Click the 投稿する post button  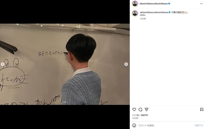pyautogui.click(x=199, y=126)
